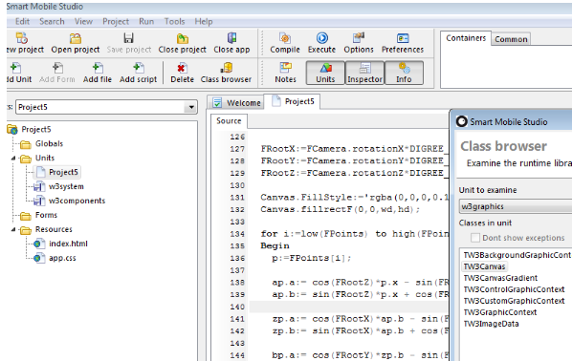
Task: Enable the Dont show exceptions checkbox
Action: click(475, 238)
